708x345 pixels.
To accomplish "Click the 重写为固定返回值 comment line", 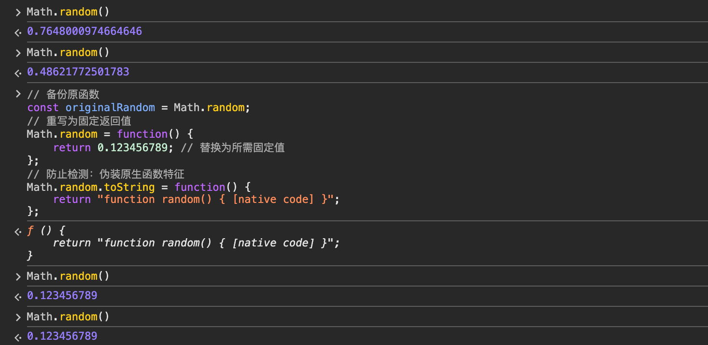I will (x=88, y=121).
